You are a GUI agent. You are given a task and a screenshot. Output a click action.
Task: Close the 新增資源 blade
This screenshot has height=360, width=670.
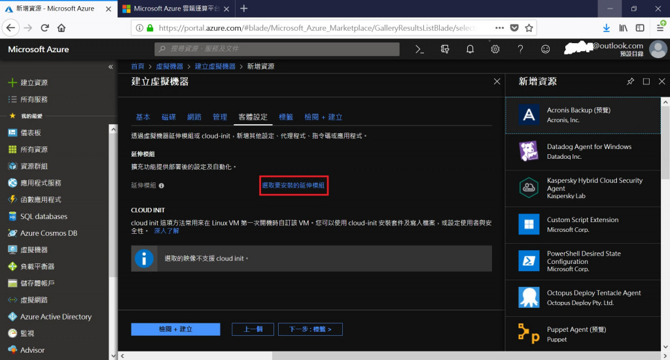click(662, 82)
